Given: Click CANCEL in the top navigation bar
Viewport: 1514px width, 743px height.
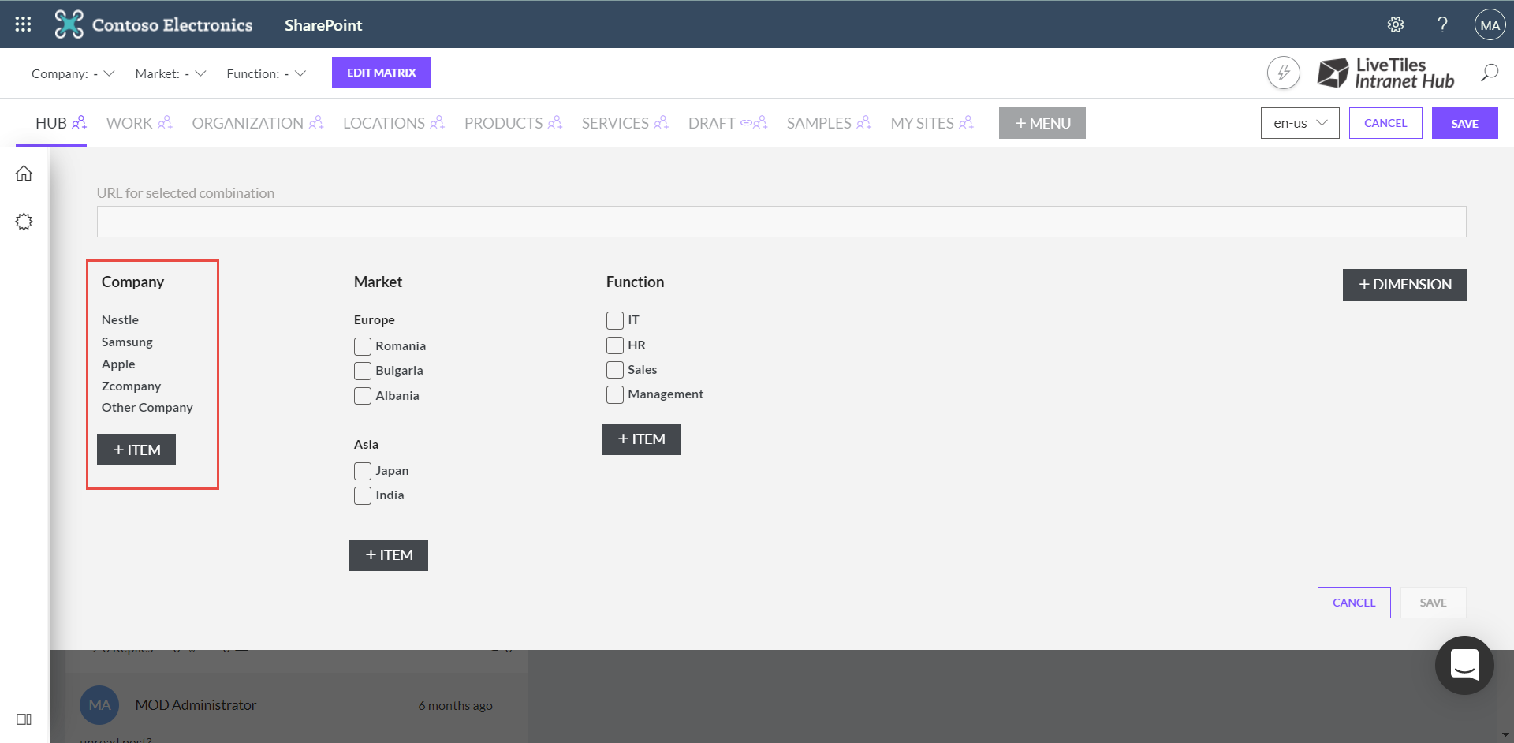Looking at the screenshot, I should click(x=1385, y=123).
